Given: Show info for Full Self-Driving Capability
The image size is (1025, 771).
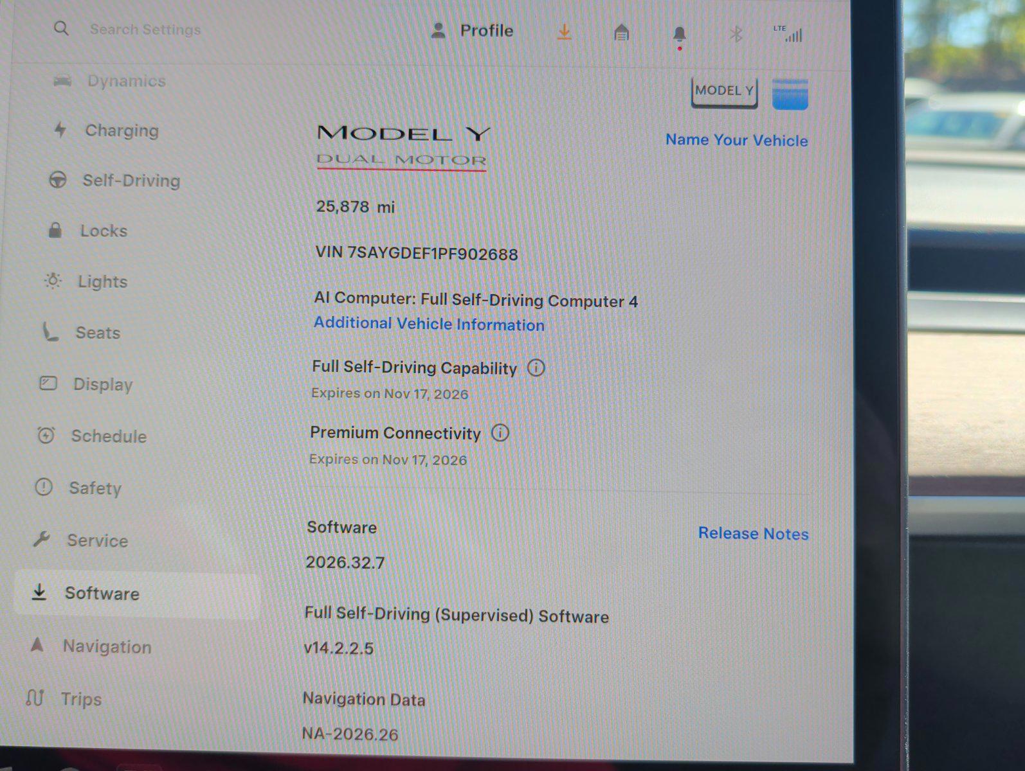Looking at the screenshot, I should tap(536, 368).
